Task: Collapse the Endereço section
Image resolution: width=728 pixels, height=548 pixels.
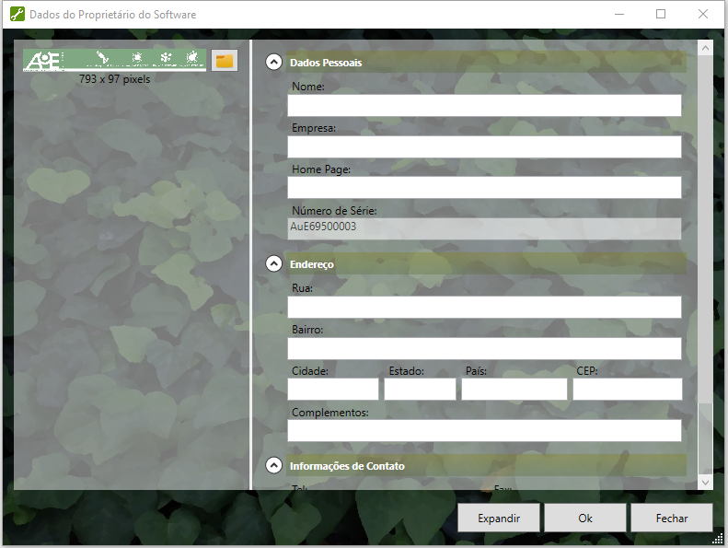Action: pyautogui.click(x=273, y=263)
